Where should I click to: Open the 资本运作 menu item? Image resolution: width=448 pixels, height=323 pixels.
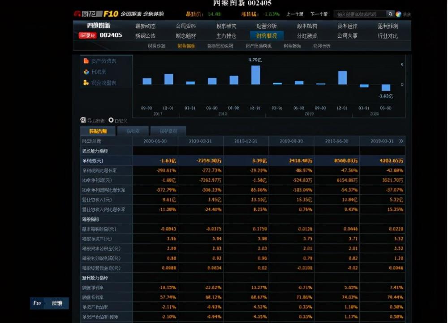[348, 26]
